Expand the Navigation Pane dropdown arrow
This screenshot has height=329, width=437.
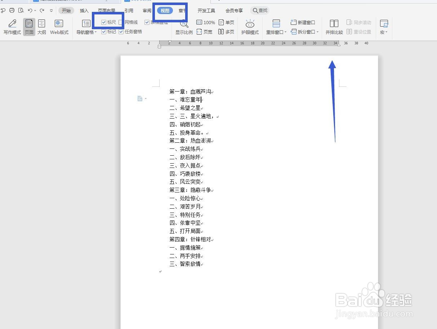96,32
